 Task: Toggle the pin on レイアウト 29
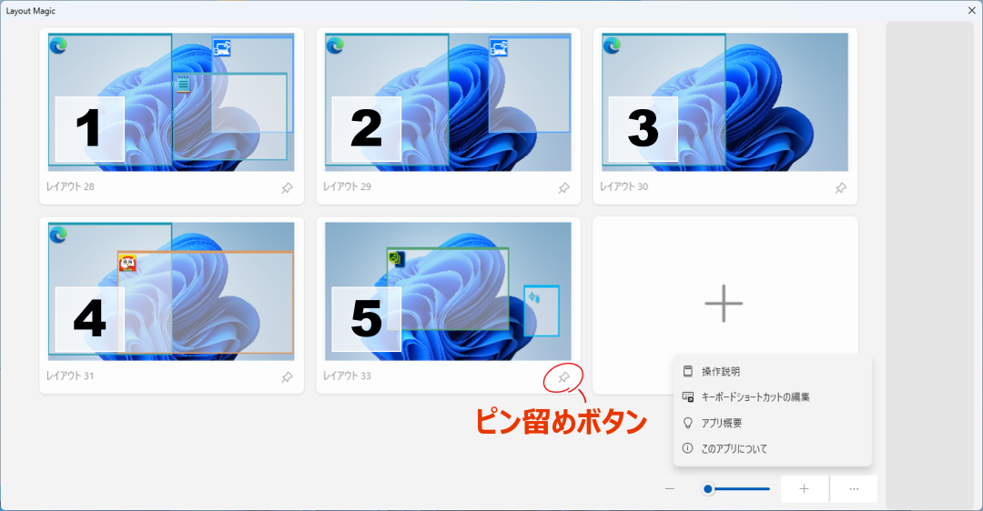click(564, 188)
